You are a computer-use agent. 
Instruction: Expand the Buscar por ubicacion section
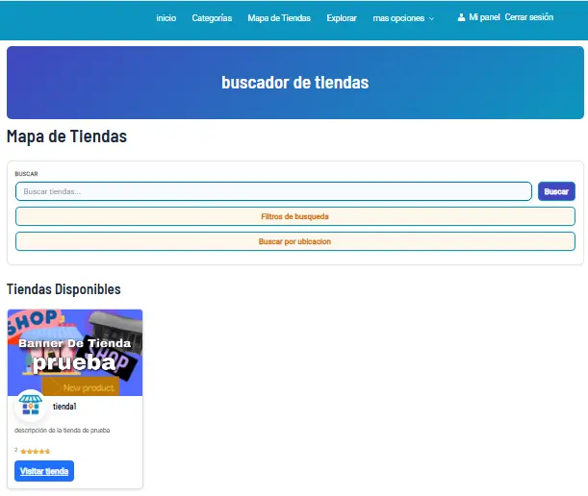[x=294, y=241]
